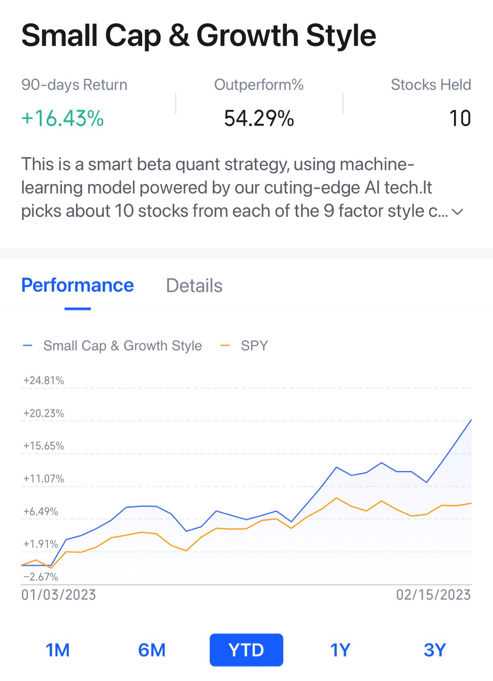The image size is (493, 681).
Task: Tap the Small Cap & Growth Style title
Action: (x=198, y=35)
